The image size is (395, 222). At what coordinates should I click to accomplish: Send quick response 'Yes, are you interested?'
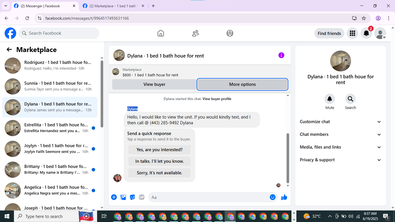(160, 150)
